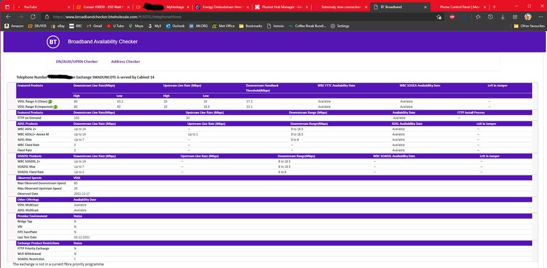This screenshot has height=268, width=547.
Task: Open the Address Checker link
Action: pos(126,62)
